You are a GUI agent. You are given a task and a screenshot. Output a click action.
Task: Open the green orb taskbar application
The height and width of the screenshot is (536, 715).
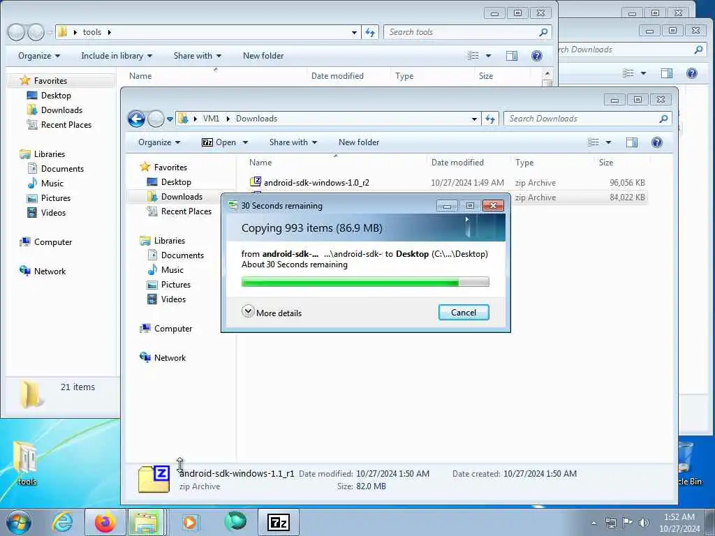pyautogui.click(x=235, y=521)
